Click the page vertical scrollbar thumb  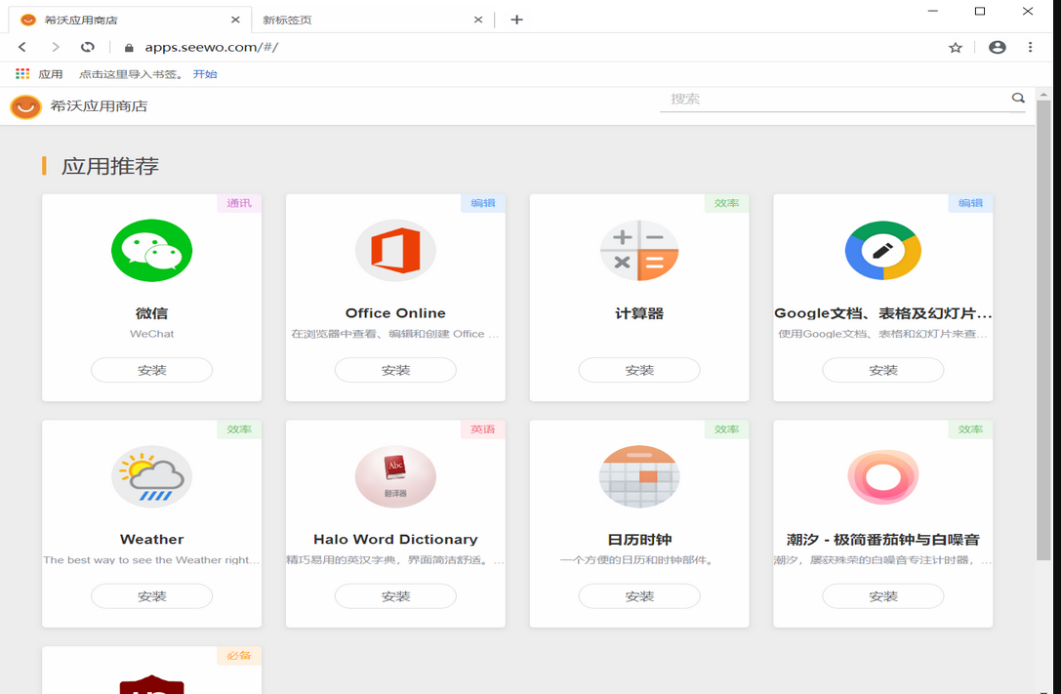[x=1042, y=329]
